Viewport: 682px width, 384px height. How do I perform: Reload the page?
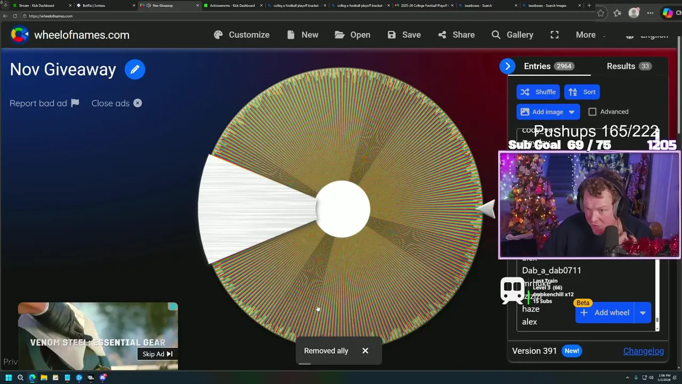click(x=14, y=16)
